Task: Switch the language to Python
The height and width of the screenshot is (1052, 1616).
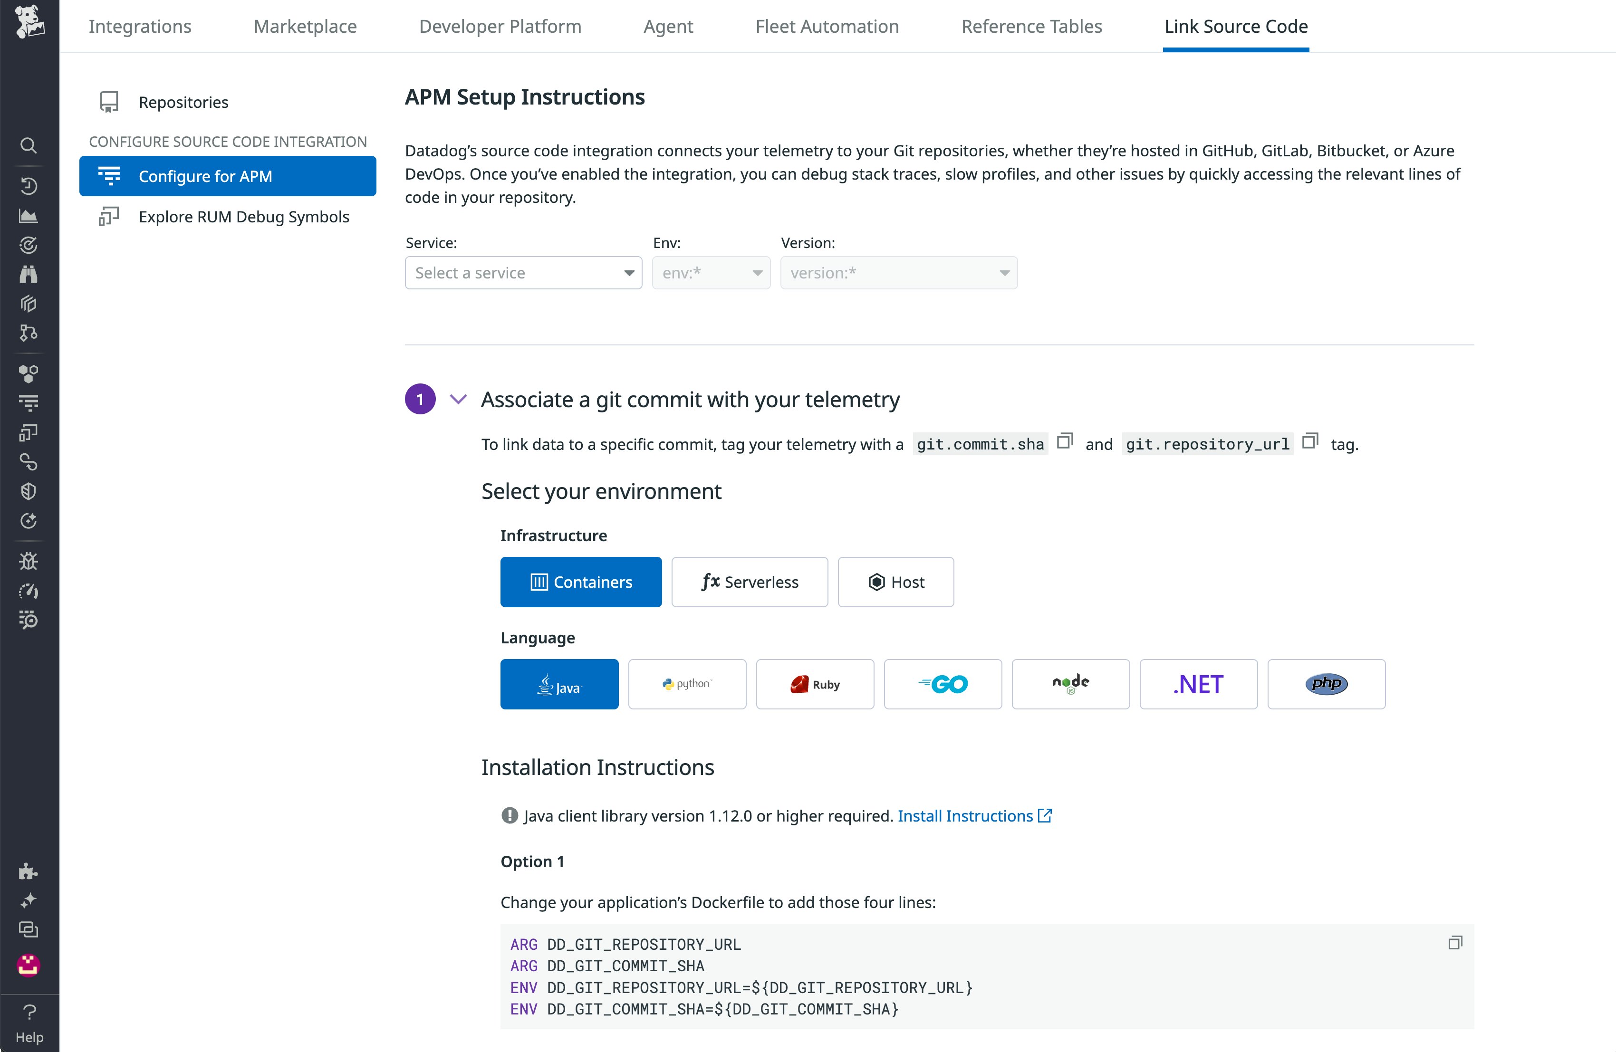Action: pyautogui.click(x=687, y=684)
